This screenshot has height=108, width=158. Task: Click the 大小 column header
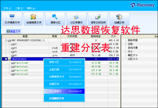click(114, 36)
